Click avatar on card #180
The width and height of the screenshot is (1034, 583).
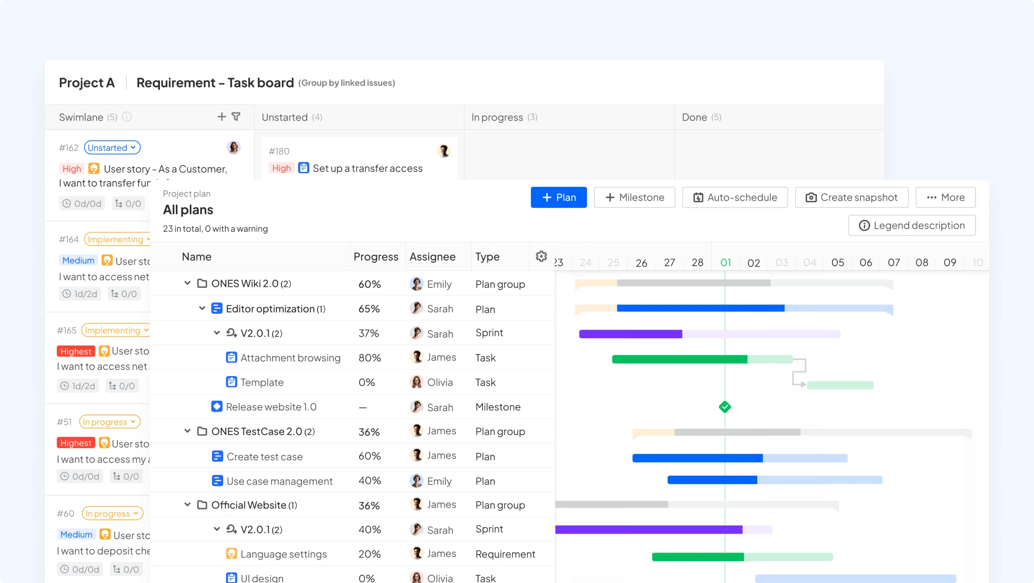443,151
